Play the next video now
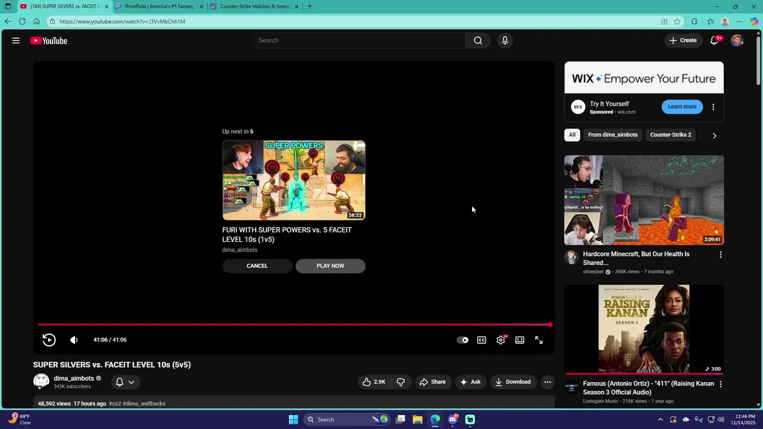 pos(330,266)
